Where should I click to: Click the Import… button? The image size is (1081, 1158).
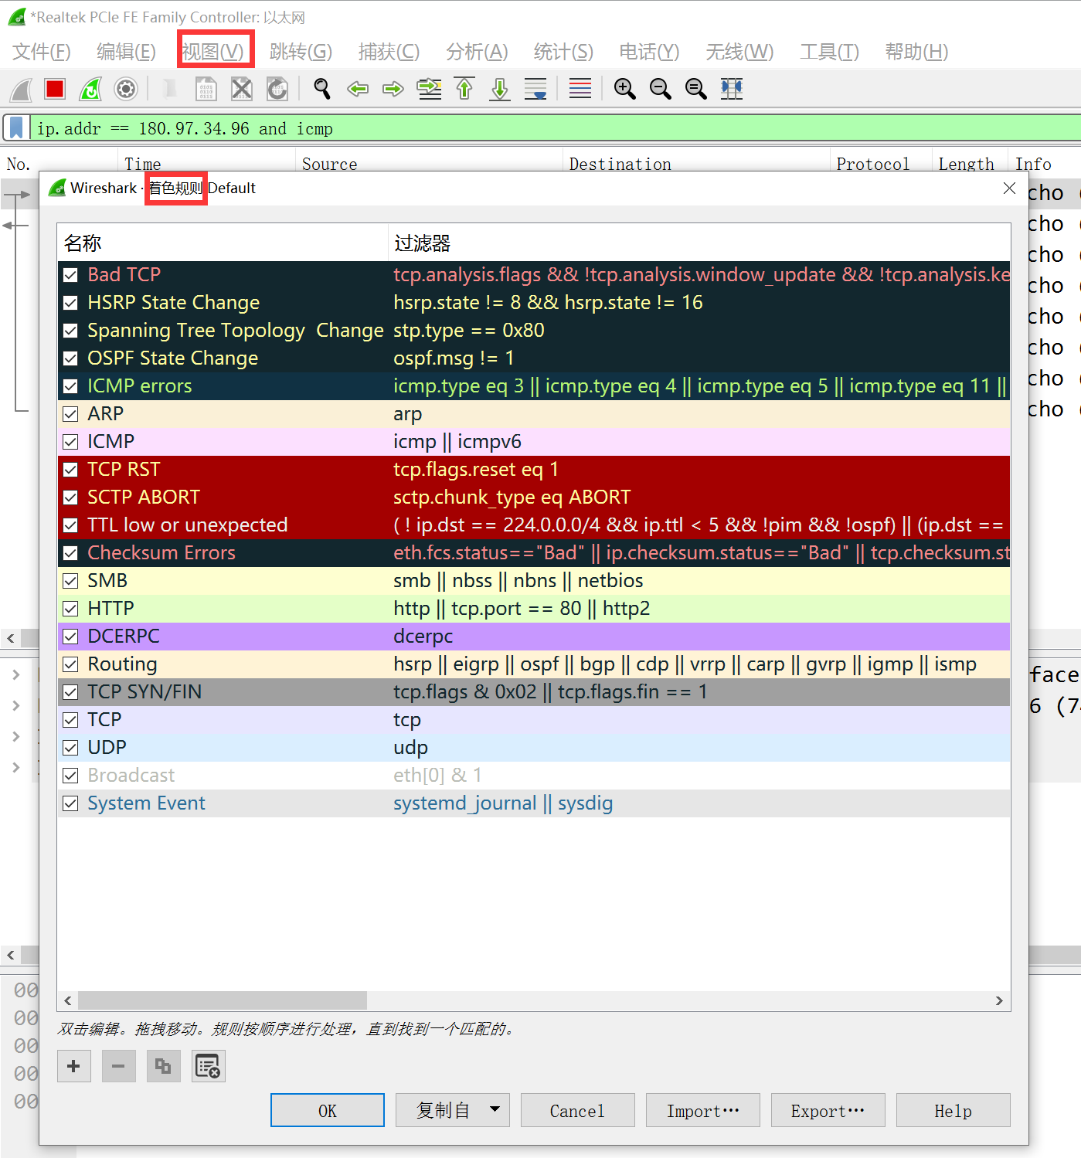(702, 1110)
